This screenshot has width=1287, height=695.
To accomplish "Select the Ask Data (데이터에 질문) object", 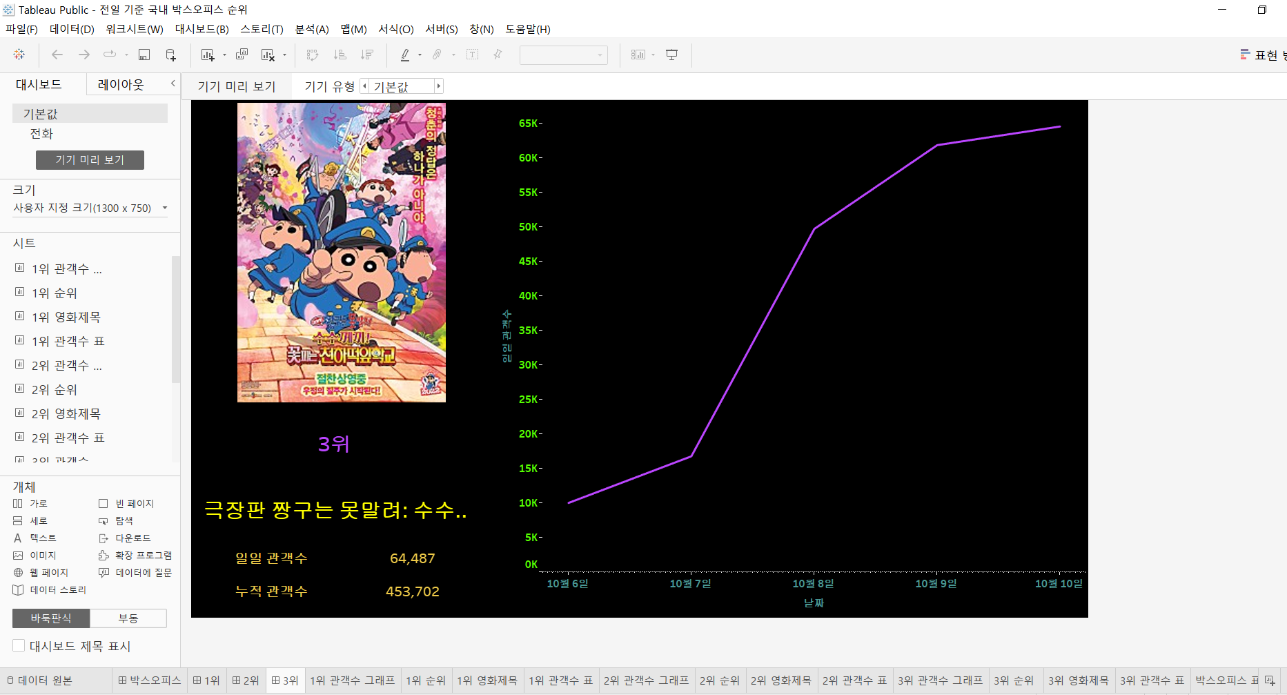I will 135,573.
